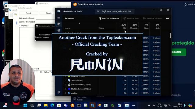Screen dimensions: 195x109
Task: Expand the update process row
Action: pyautogui.click(x=66, y=93)
